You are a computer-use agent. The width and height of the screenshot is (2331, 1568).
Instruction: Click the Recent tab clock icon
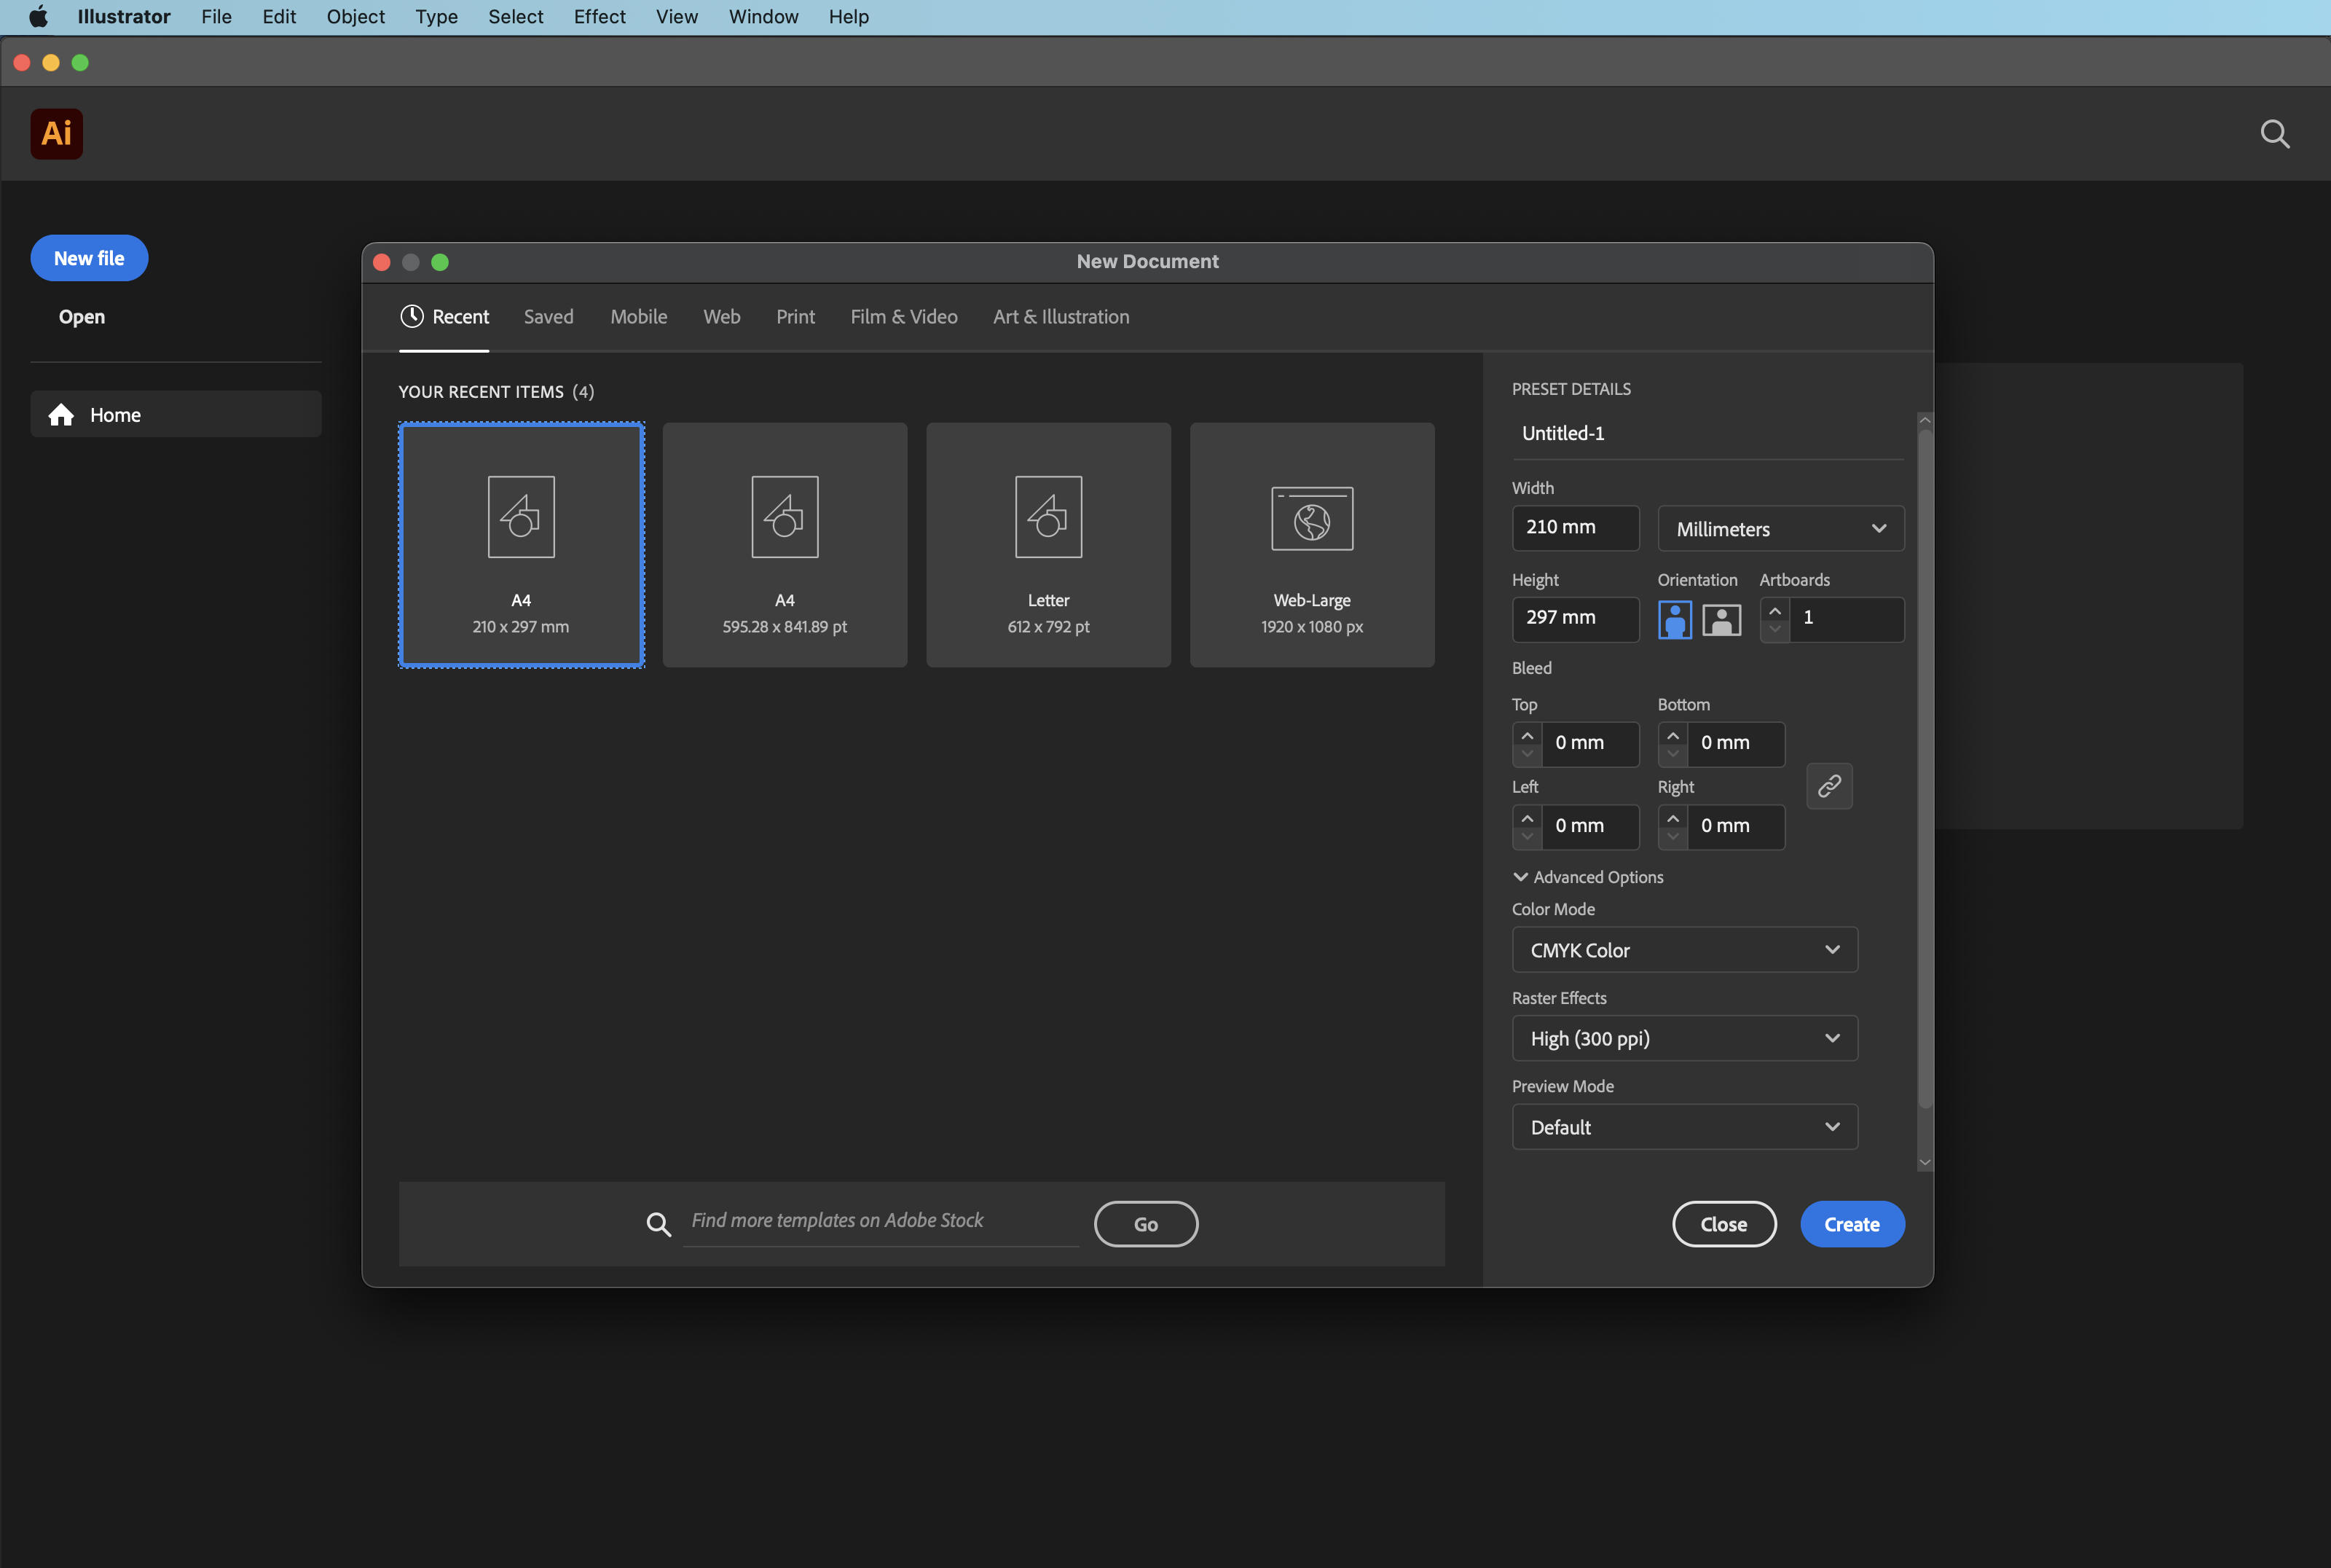(412, 316)
